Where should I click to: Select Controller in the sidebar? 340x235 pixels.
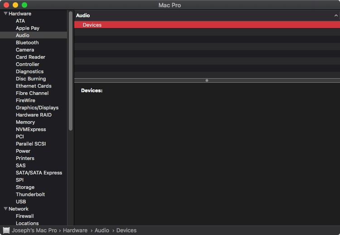28,64
